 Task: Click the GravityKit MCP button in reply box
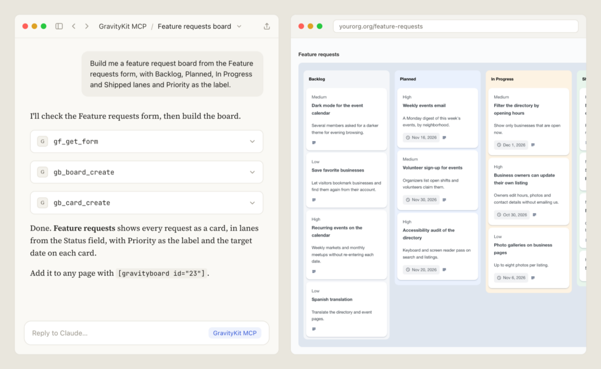click(x=235, y=333)
